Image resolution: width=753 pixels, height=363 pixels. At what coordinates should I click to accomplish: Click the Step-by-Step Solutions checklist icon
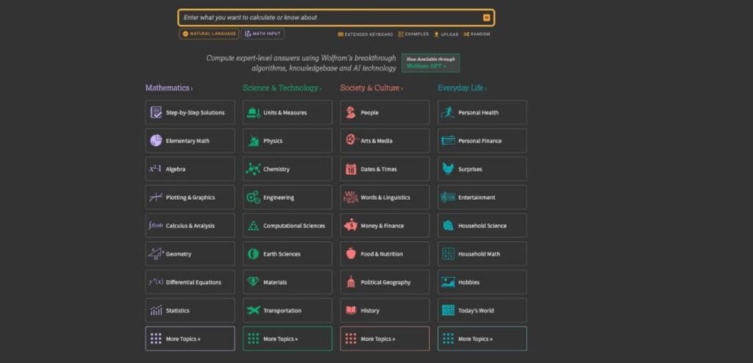[x=156, y=112]
